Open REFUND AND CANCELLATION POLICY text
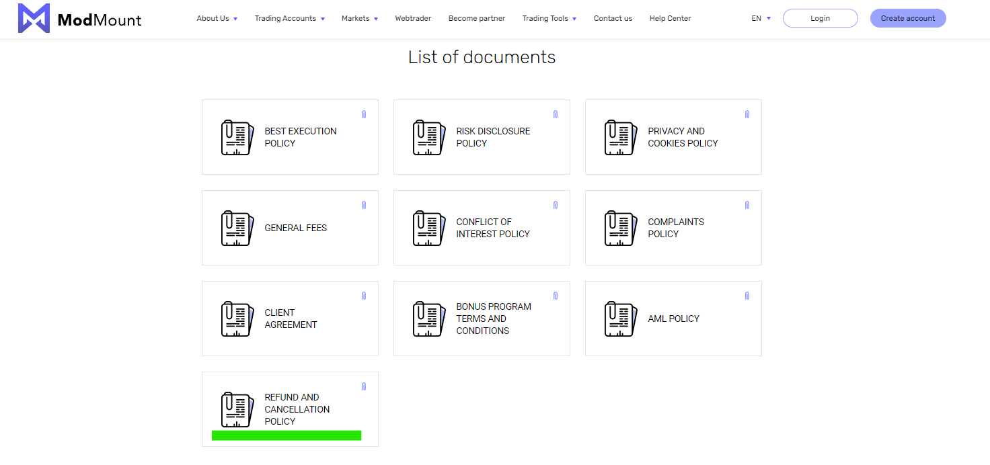 (297, 409)
